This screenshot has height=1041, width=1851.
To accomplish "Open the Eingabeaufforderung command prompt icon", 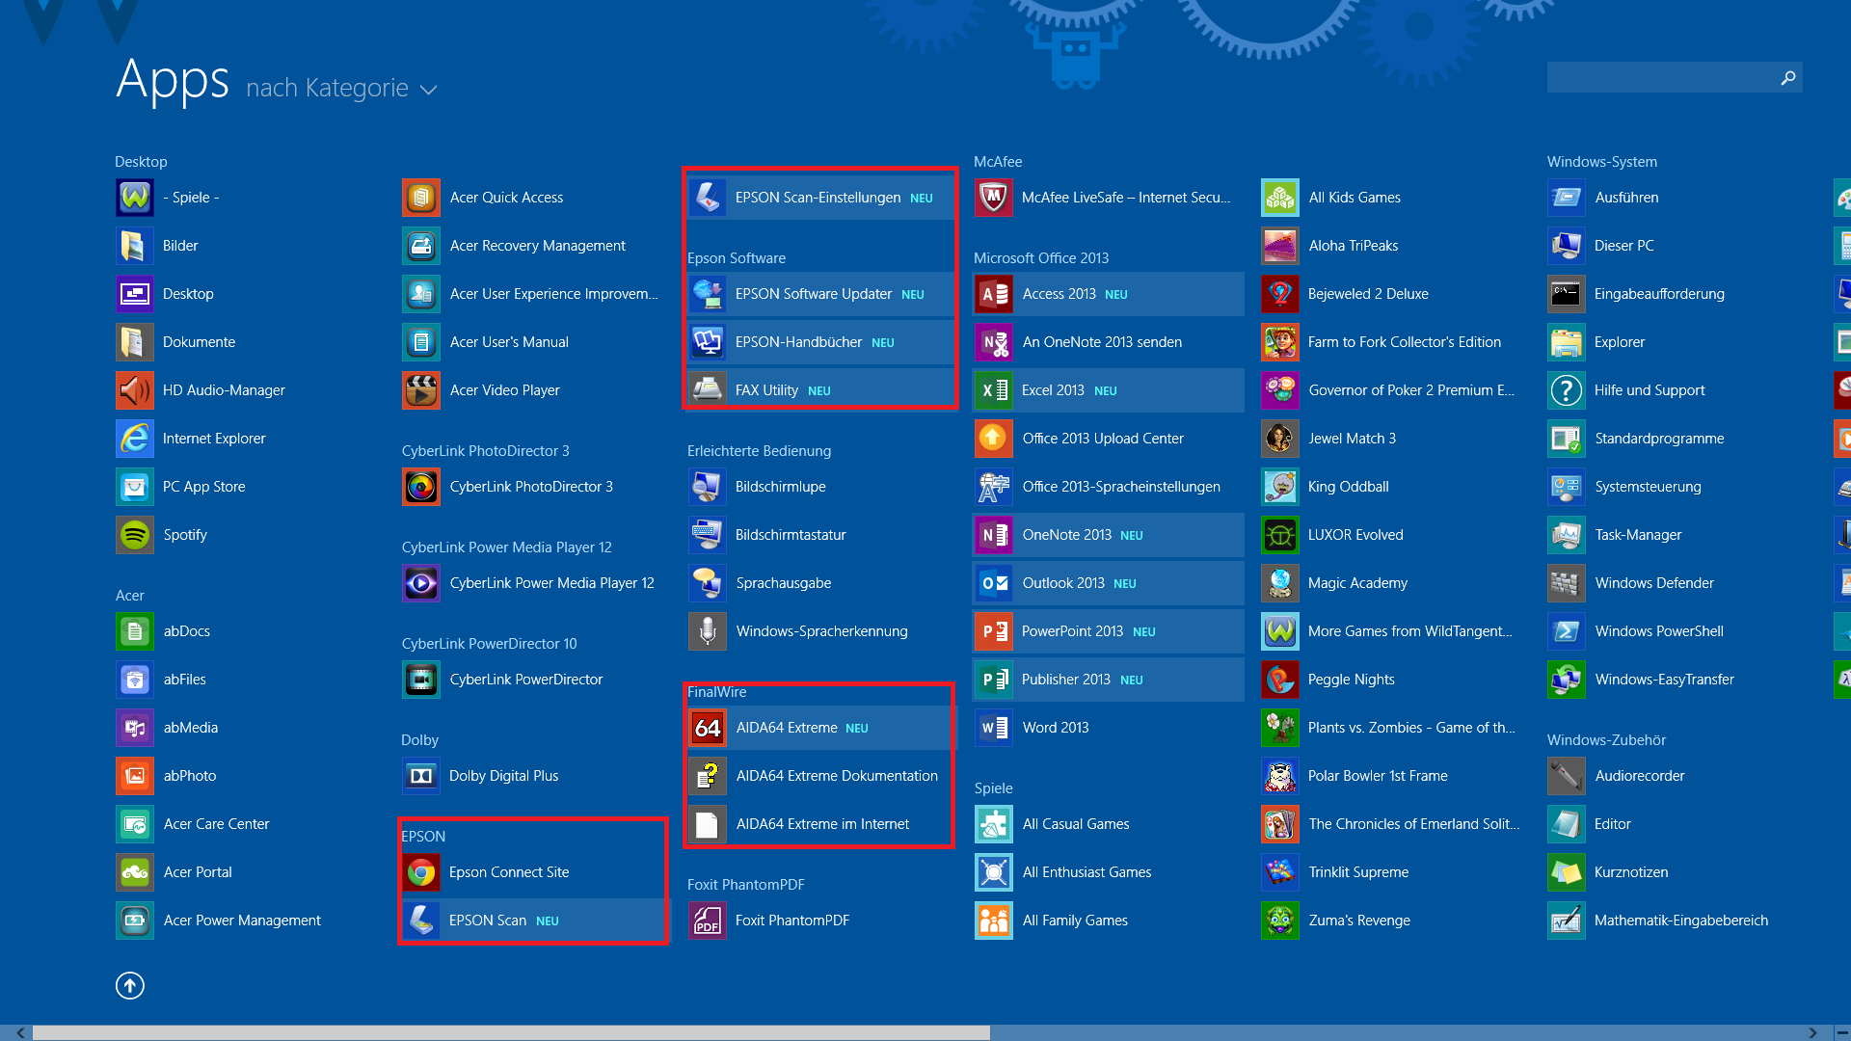I will pos(1567,294).
